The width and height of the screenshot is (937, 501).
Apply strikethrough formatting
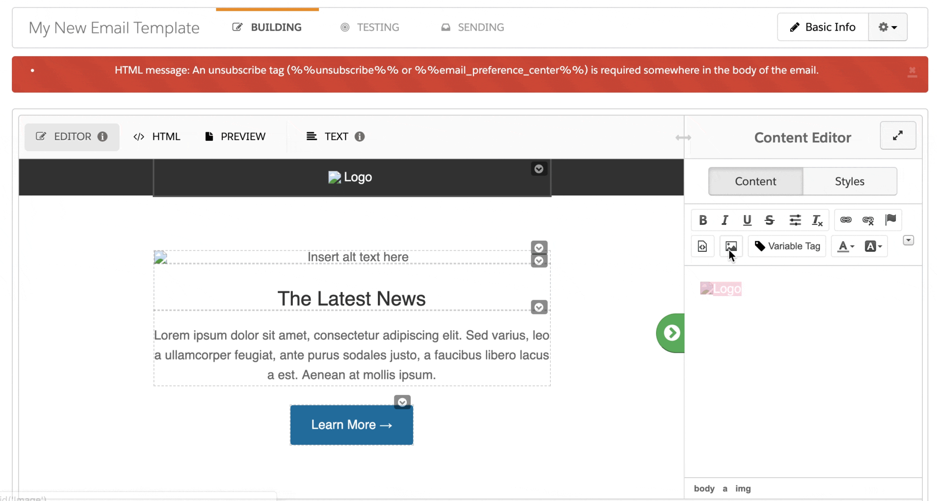click(770, 220)
